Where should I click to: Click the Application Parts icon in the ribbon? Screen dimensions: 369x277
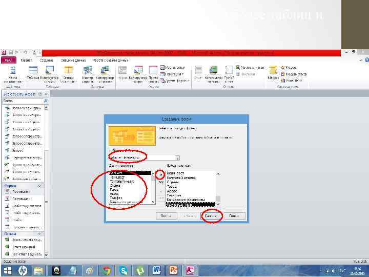coord(13,74)
